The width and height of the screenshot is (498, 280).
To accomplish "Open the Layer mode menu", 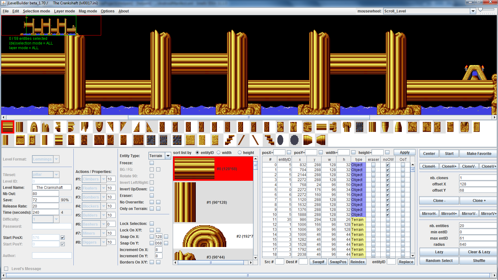I will pyautogui.click(x=64, y=11).
